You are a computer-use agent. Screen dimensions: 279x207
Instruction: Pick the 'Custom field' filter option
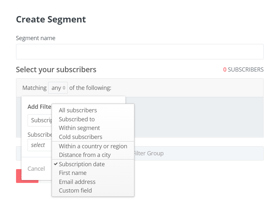point(75,191)
